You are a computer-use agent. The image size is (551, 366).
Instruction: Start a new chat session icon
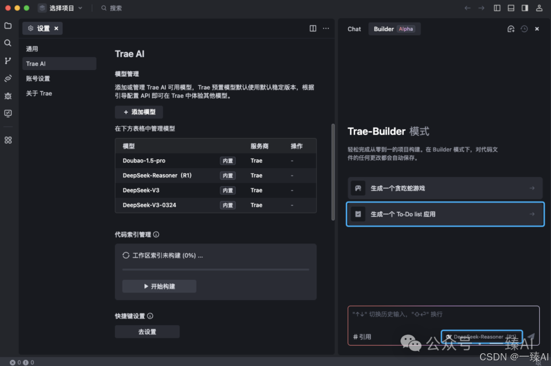click(511, 29)
